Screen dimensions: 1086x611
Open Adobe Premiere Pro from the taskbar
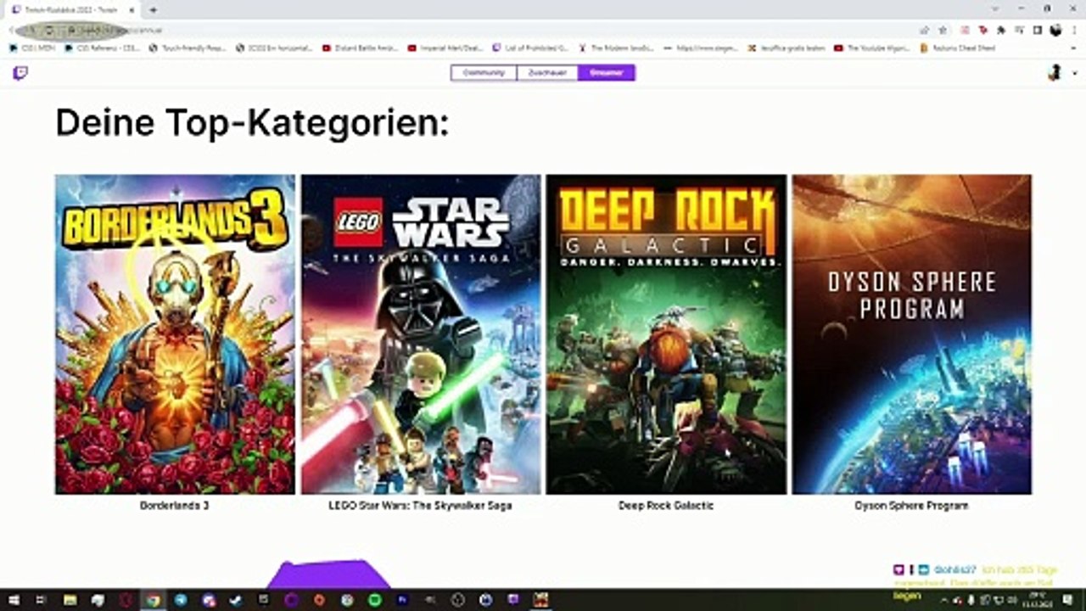(x=402, y=600)
